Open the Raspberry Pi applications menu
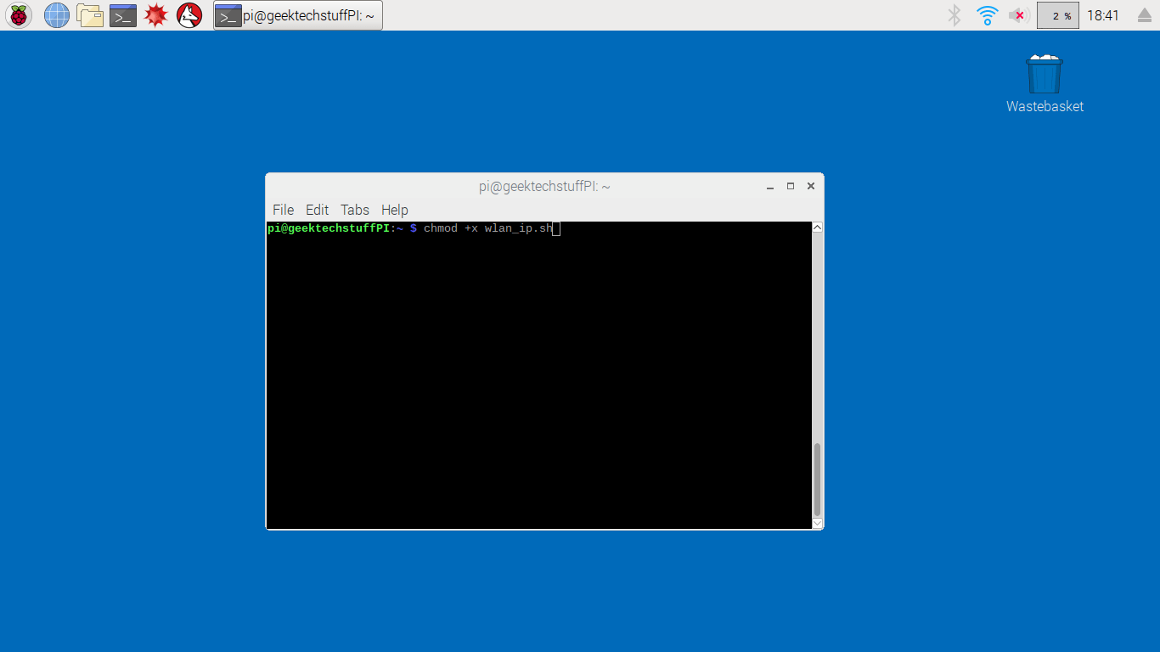The height and width of the screenshot is (652, 1160). click(18, 14)
